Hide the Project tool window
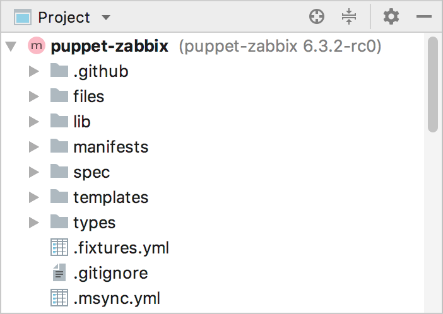Screen dimensions: 443x314 click(x=423, y=17)
